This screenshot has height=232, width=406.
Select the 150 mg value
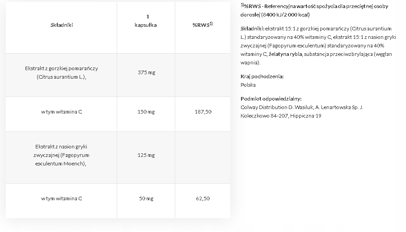146,112
